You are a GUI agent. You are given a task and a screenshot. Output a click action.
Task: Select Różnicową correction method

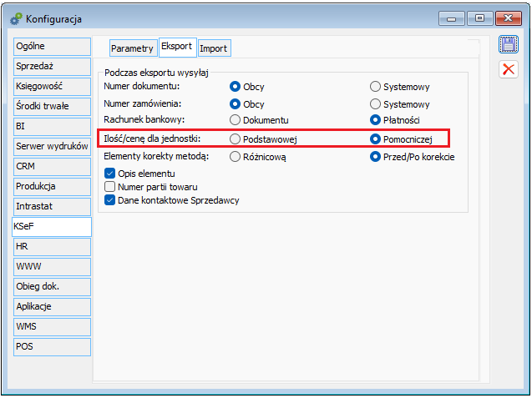(x=235, y=156)
